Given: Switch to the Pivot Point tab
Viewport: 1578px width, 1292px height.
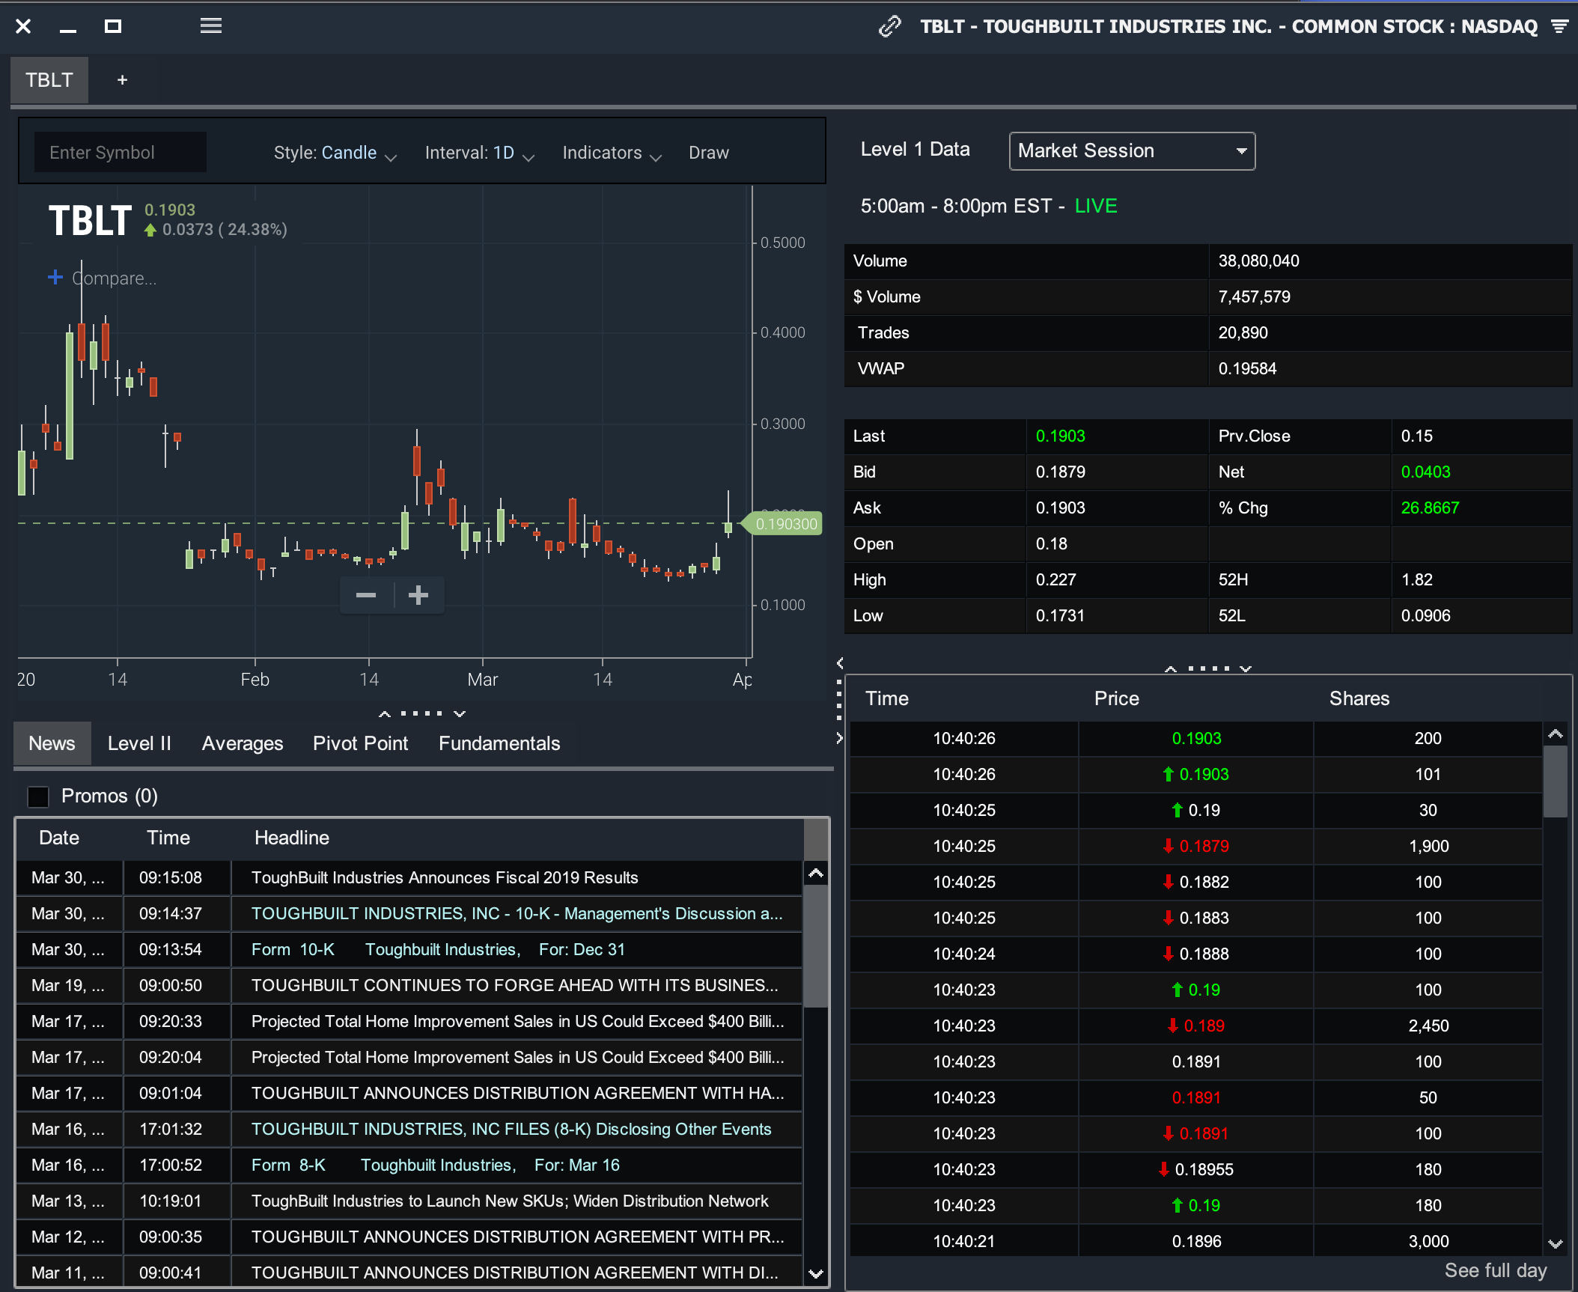Looking at the screenshot, I should 360,743.
